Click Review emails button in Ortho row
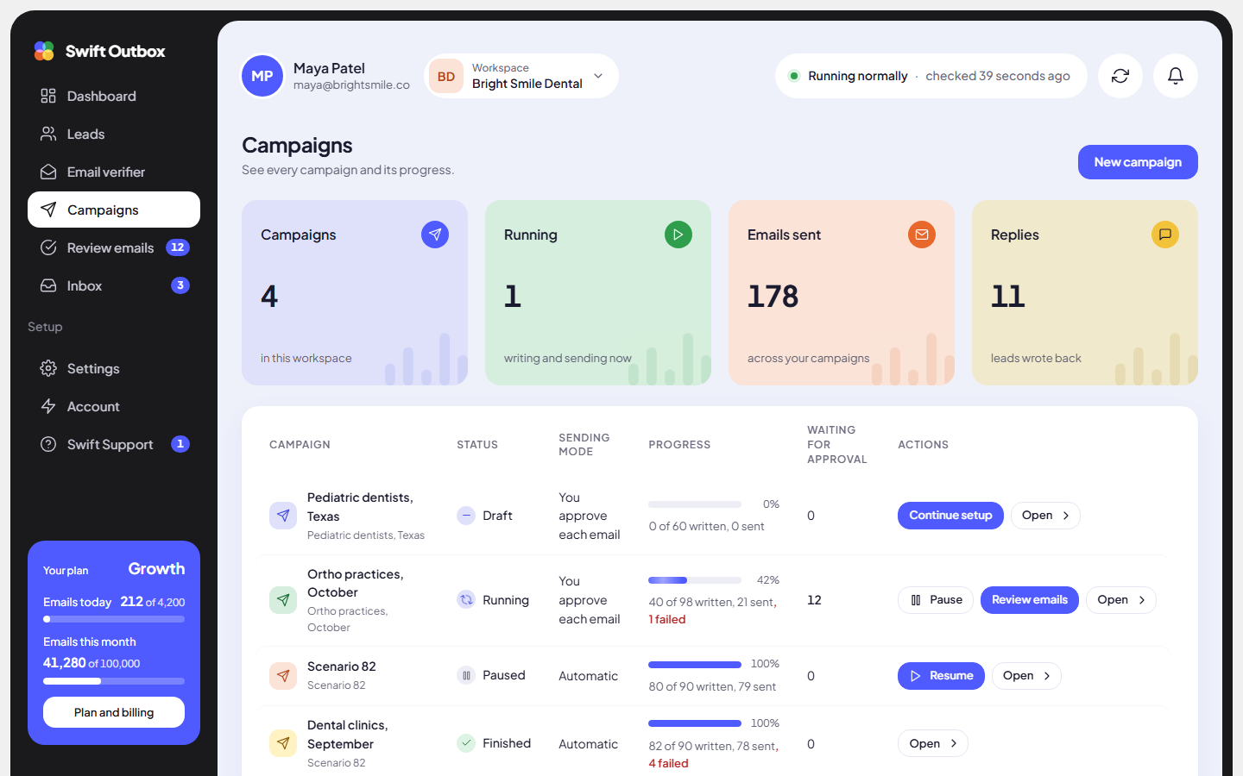Screen dimensions: 1243x776 [1030, 600]
